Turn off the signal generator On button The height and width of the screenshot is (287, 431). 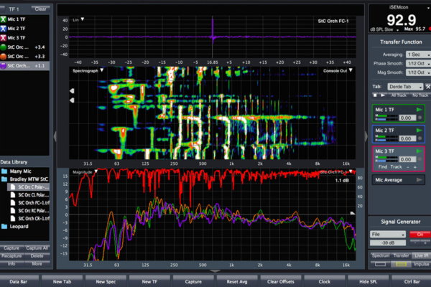tap(420, 235)
